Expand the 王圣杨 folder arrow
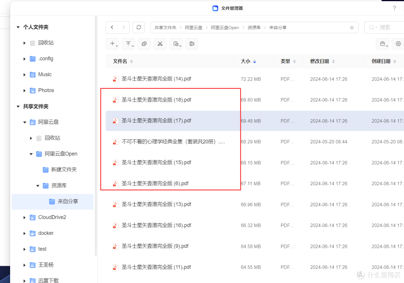Image resolution: width=404 pixels, height=283 pixels. [x=24, y=265]
